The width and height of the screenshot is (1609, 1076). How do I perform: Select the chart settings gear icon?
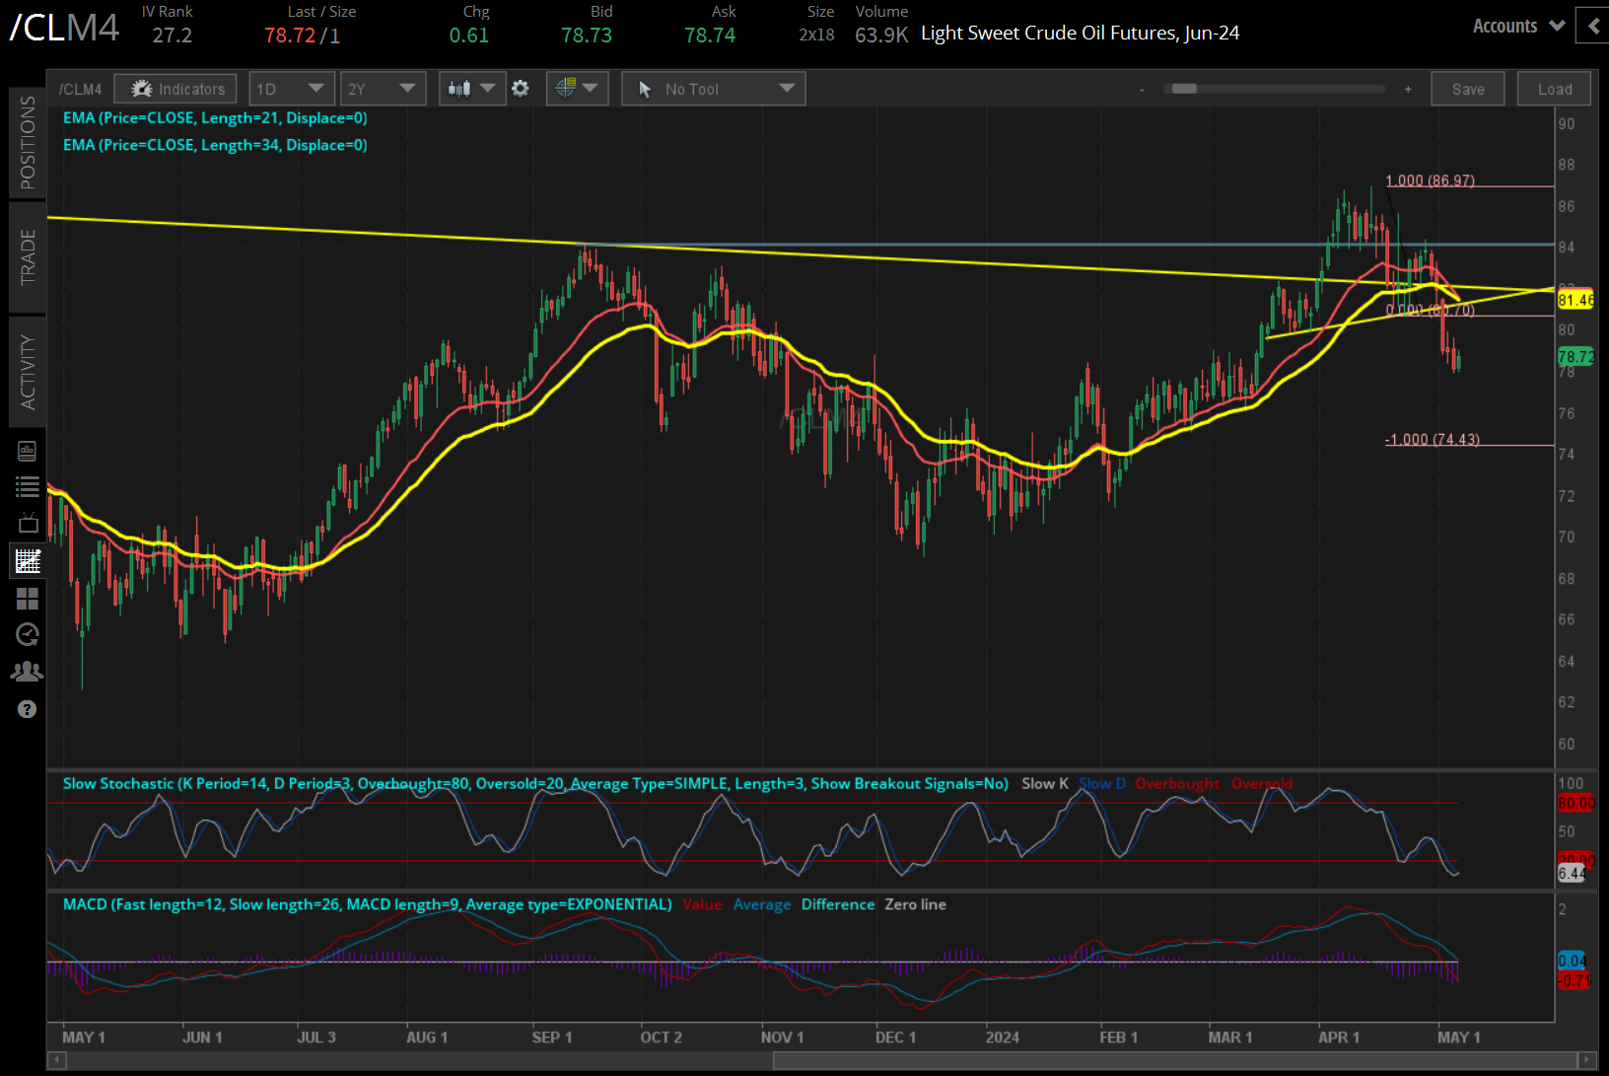pyautogui.click(x=521, y=88)
